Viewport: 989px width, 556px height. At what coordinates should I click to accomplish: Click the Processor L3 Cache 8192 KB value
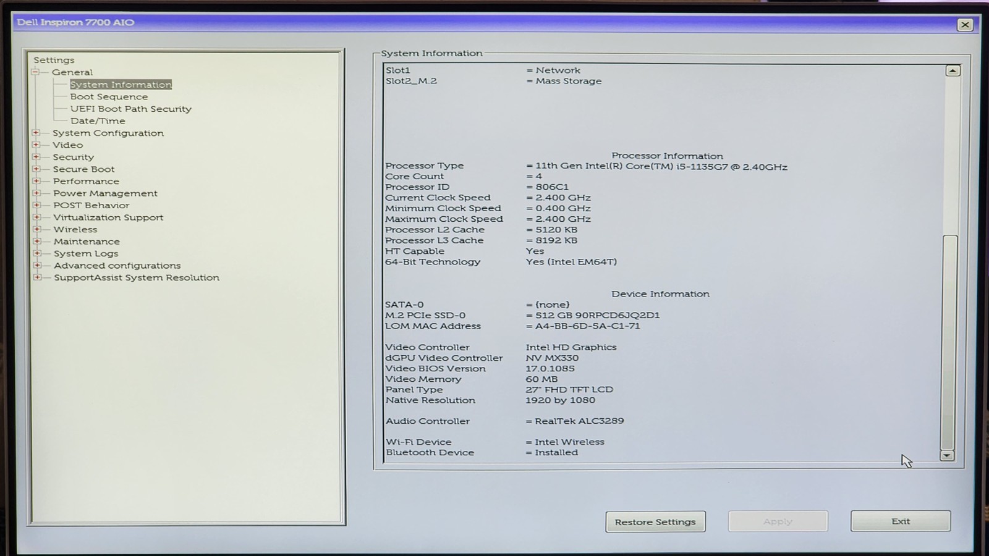point(556,240)
